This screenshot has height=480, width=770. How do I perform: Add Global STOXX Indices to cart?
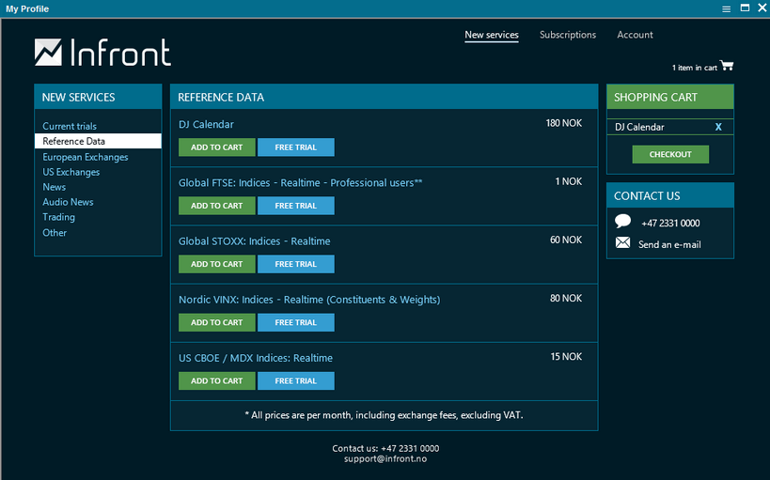pyautogui.click(x=216, y=264)
